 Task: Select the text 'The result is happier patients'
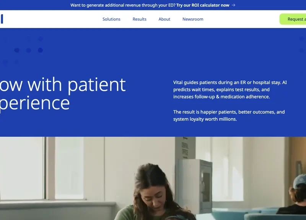(x=205, y=112)
